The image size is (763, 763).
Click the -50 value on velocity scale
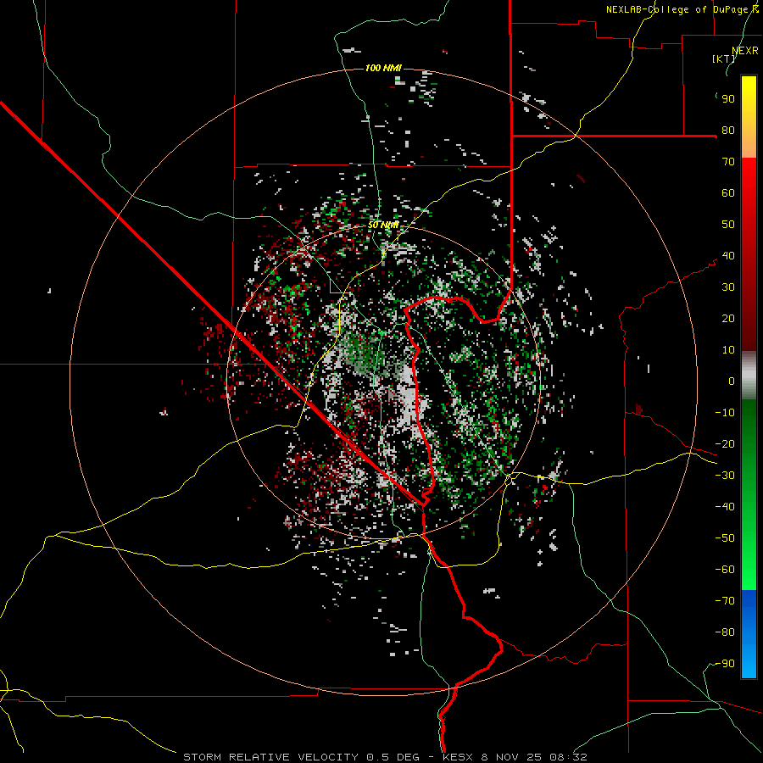(725, 538)
